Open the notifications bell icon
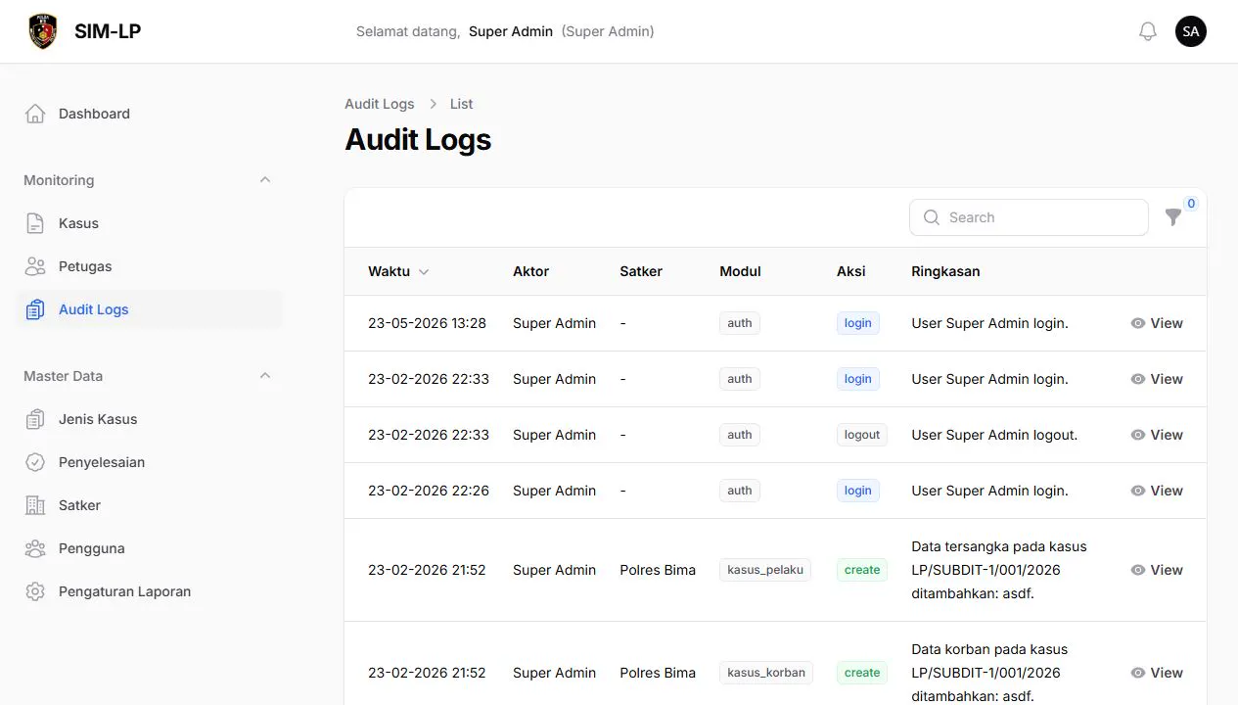The height and width of the screenshot is (705, 1238). [x=1148, y=31]
